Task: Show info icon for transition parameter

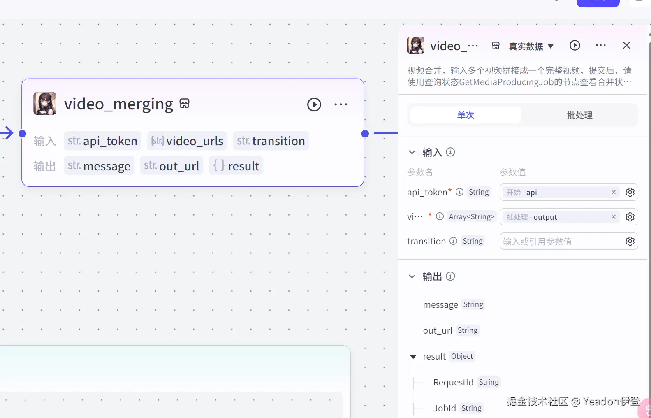Action: click(x=453, y=241)
